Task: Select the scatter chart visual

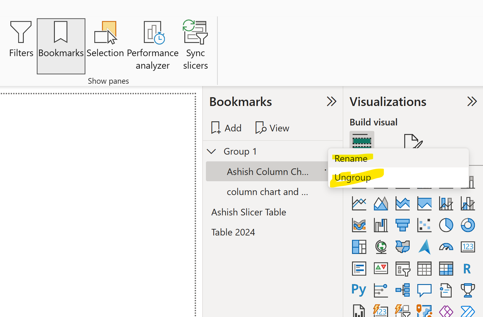Action: click(424, 225)
